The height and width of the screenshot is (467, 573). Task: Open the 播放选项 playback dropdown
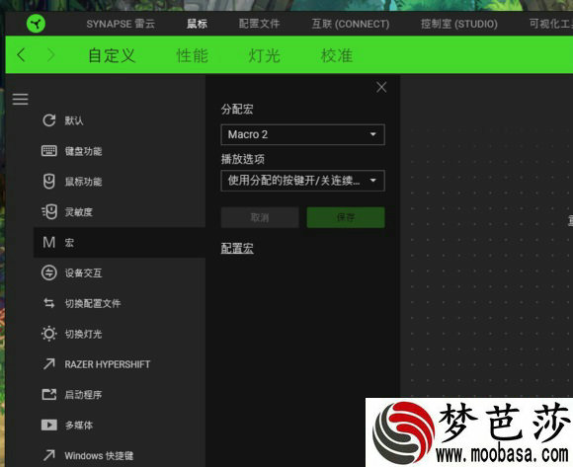point(302,181)
